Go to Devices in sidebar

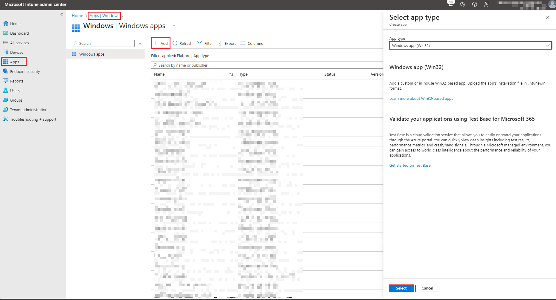click(16, 52)
